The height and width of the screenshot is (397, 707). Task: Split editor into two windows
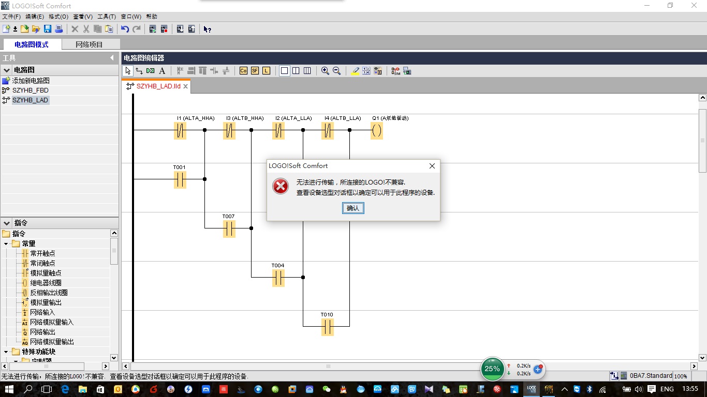tap(296, 71)
